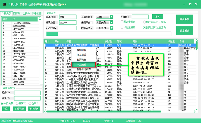The width and height of the screenshot is (201, 123).
Task: Click the 采集结果：153 status entry
Action: [x=134, y=121]
